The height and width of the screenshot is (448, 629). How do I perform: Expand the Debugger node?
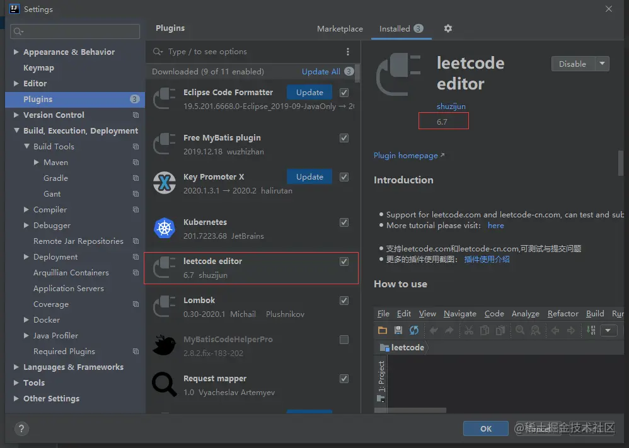(26, 226)
